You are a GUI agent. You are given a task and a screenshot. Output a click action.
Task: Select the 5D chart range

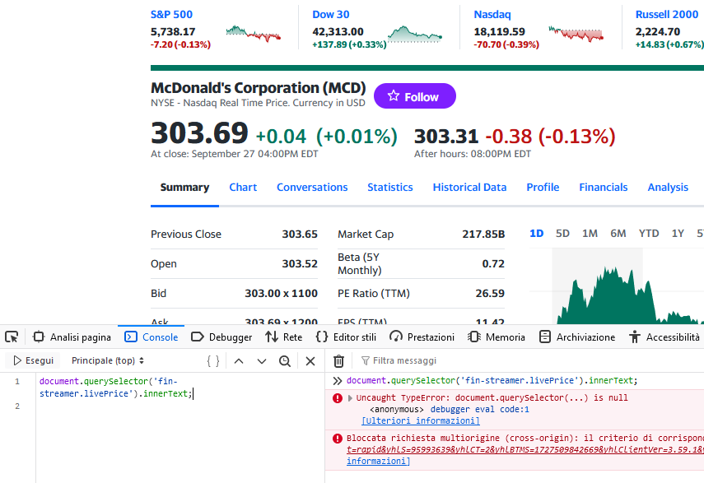(562, 233)
